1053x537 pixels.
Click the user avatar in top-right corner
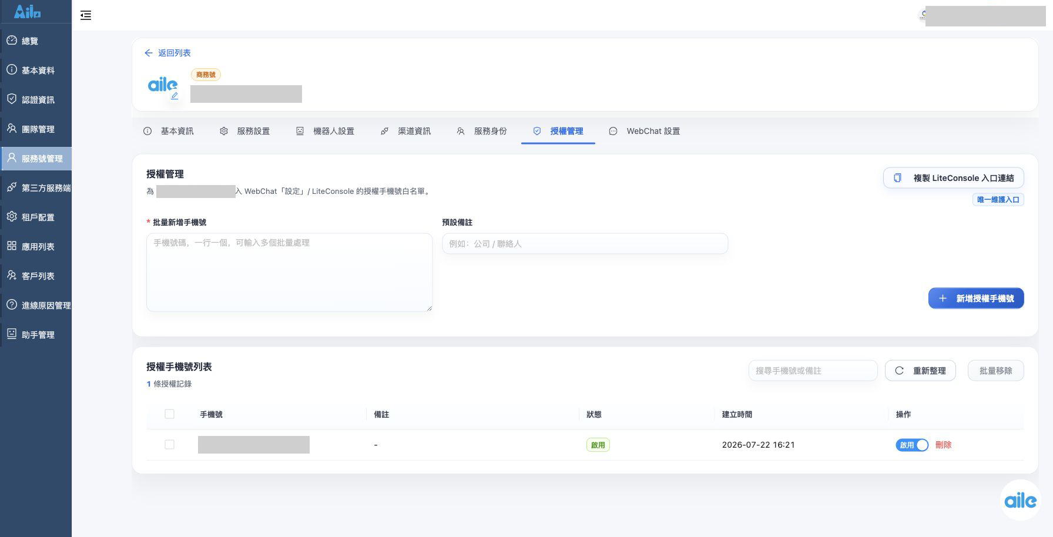click(x=923, y=15)
